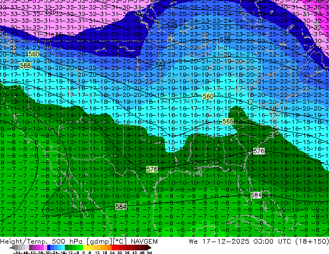This screenshot has height=254, width=329.
Task: Click the '[°C]' unit label
Action: coord(120,242)
